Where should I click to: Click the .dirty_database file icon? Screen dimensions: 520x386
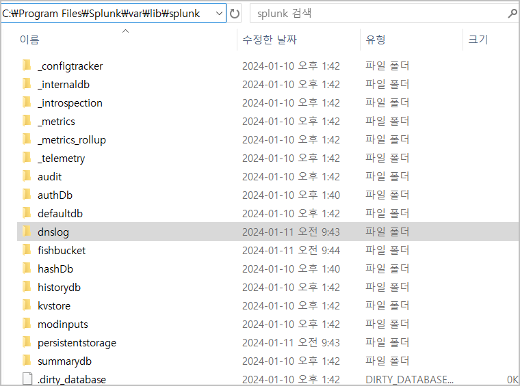27,379
